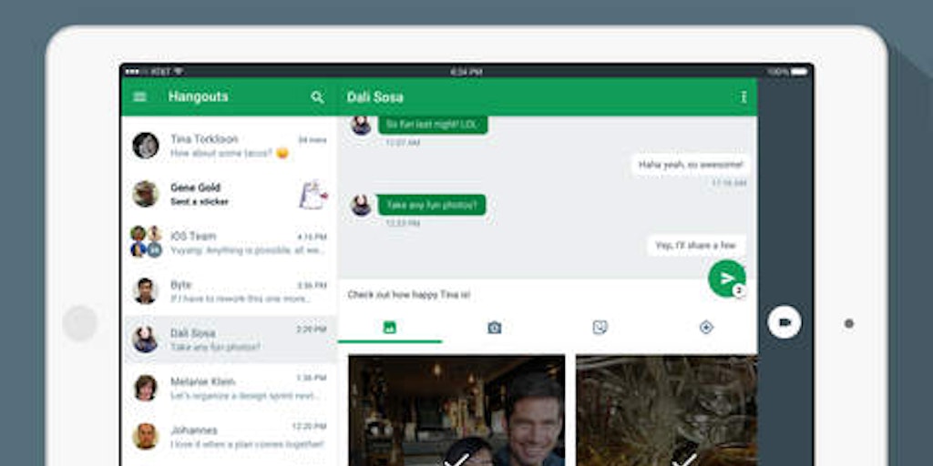933x466 pixels.
Task: Select the Dali Sosa conversation row
Action: [x=229, y=339]
